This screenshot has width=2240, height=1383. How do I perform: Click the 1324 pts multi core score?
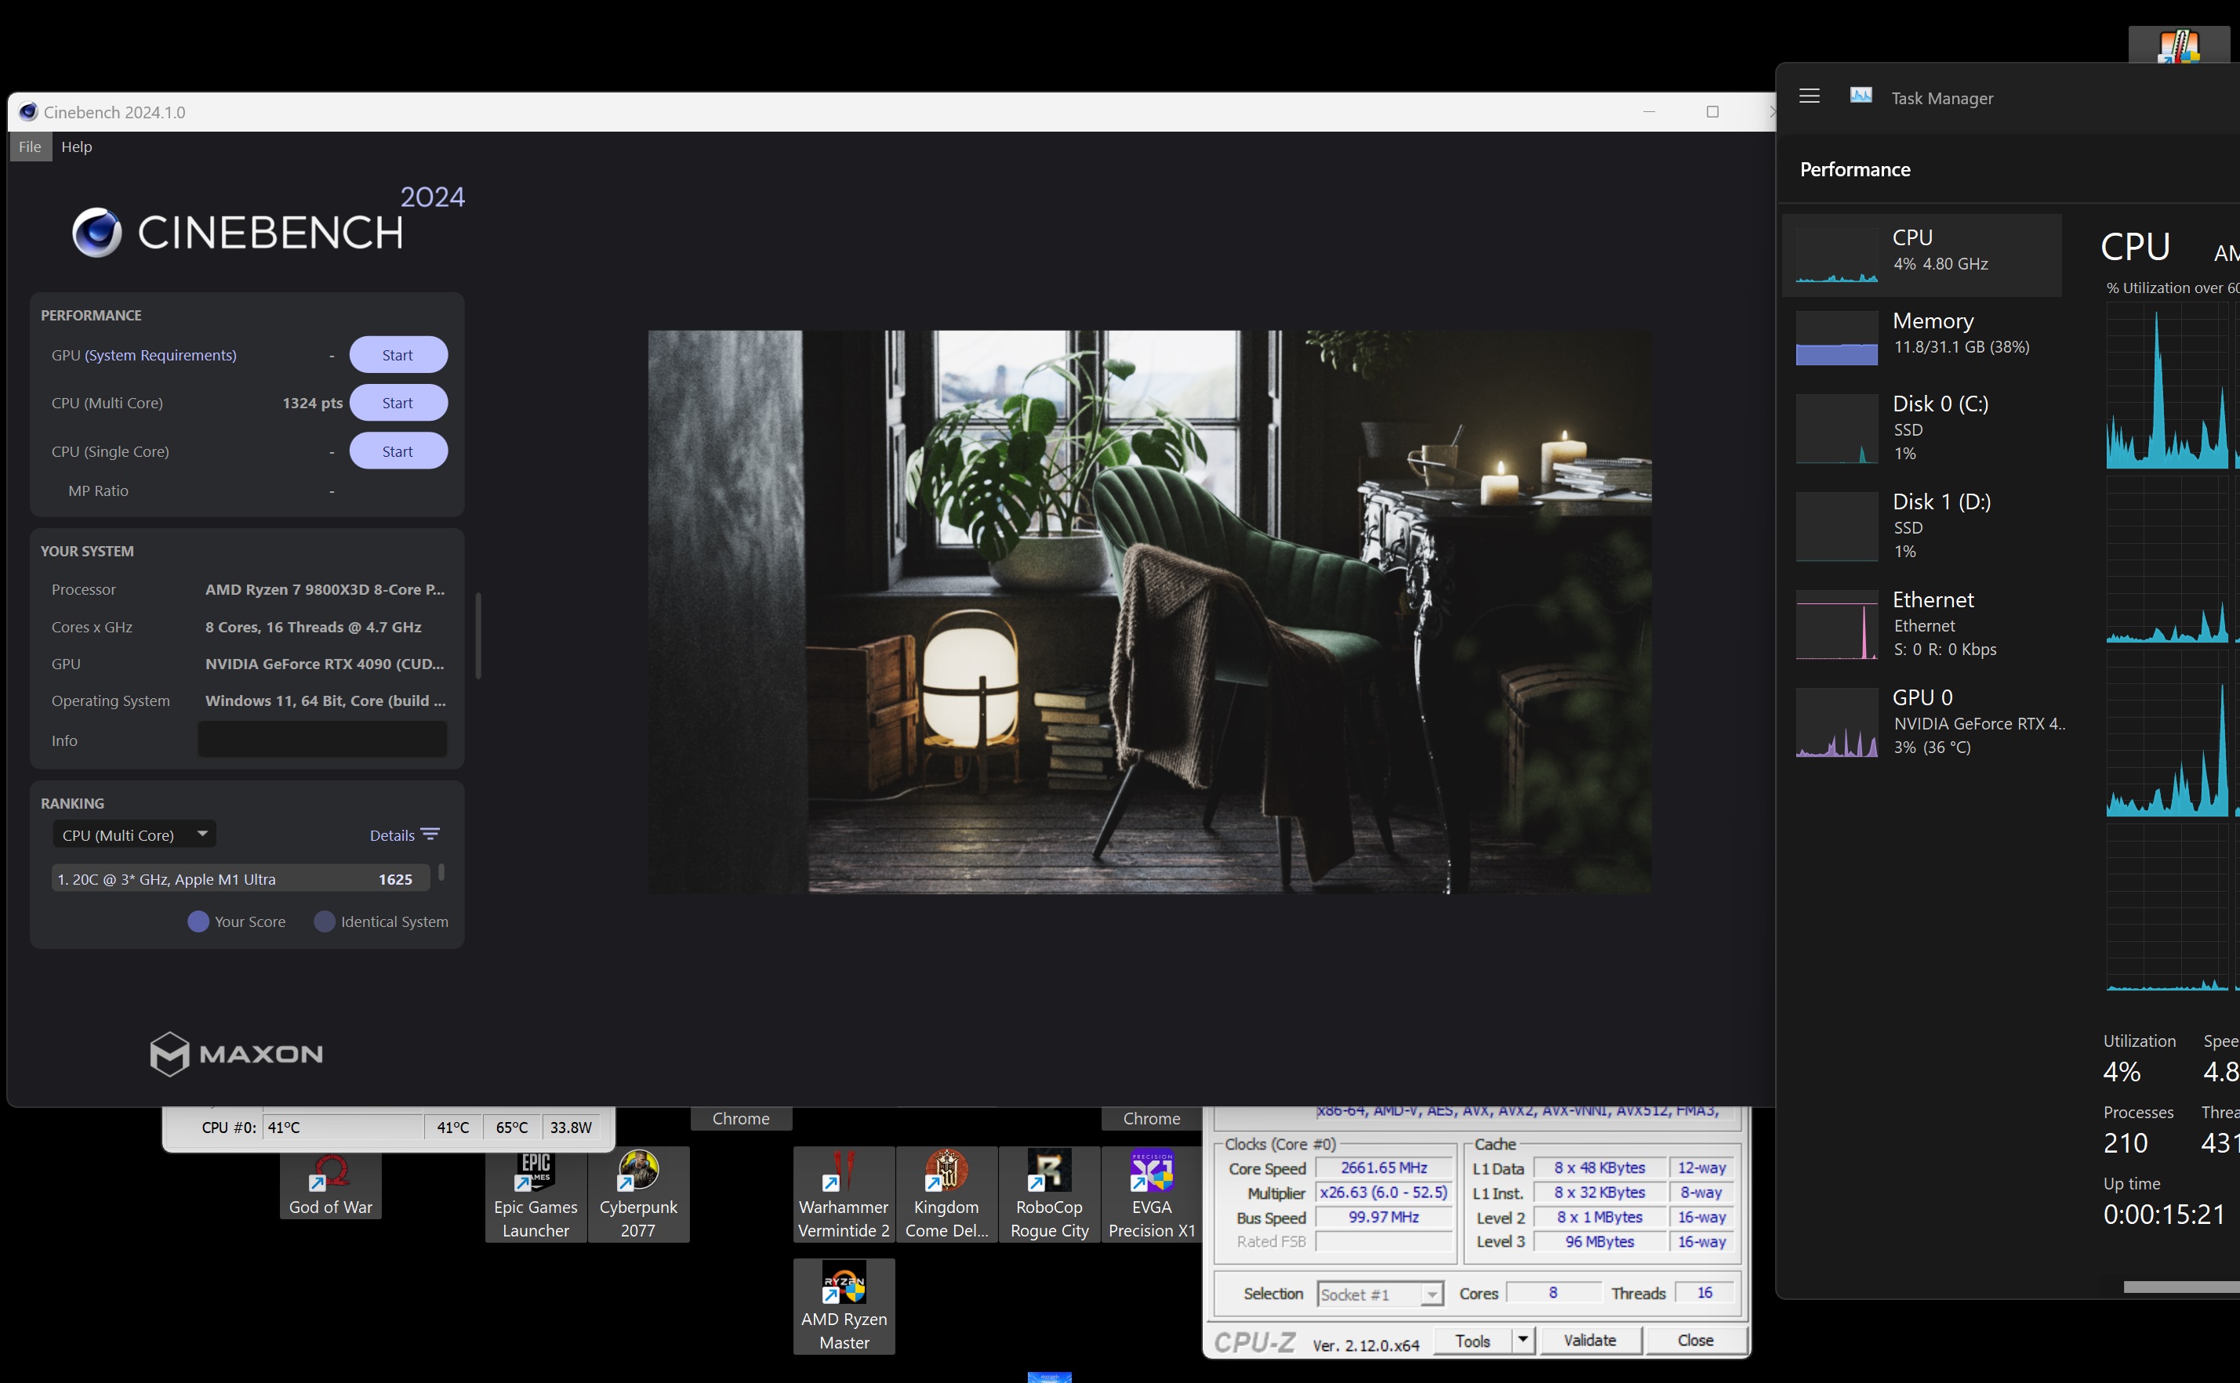click(312, 403)
